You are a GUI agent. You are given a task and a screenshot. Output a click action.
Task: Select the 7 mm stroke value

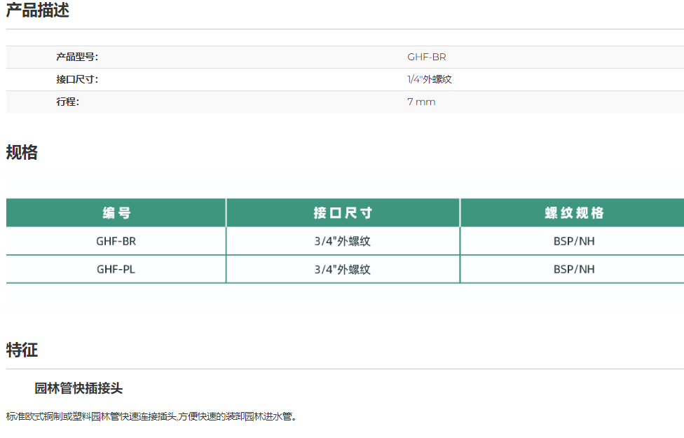[421, 102]
